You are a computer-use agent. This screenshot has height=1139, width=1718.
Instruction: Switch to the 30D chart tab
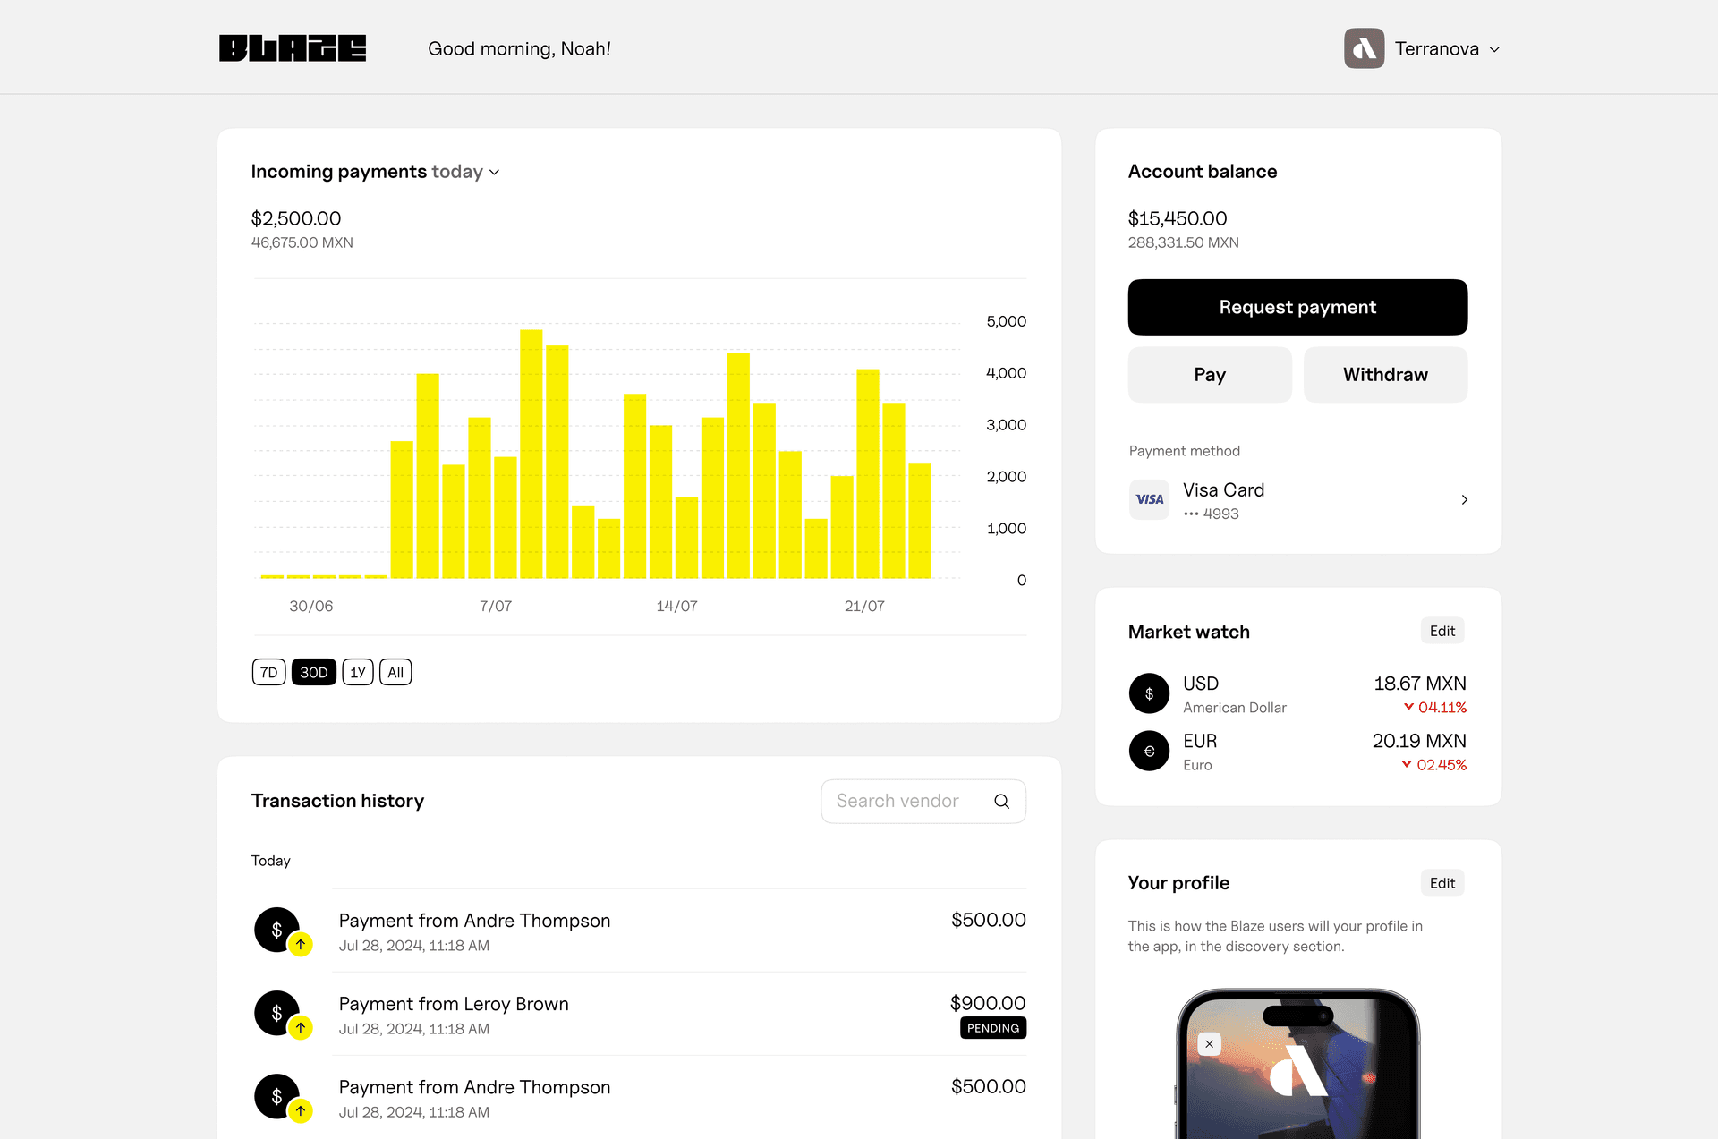point(313,672)
